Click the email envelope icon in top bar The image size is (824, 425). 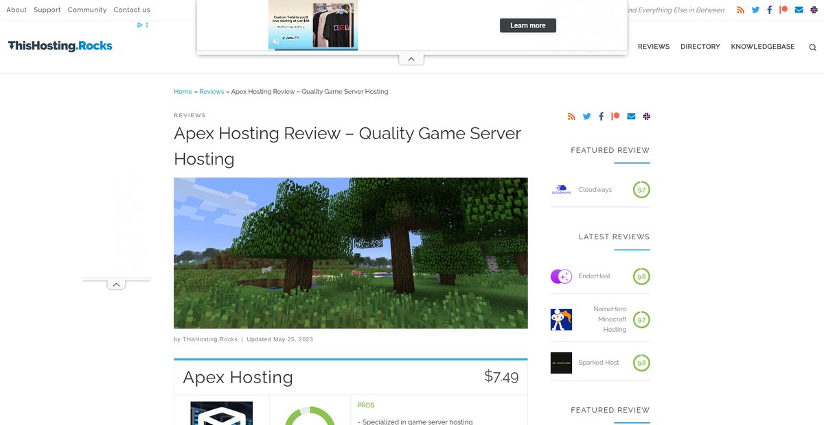point(799,10)
